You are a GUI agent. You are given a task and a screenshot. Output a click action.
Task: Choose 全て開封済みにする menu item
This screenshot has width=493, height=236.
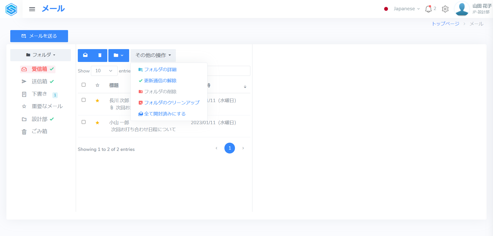[x=165, y=114]
